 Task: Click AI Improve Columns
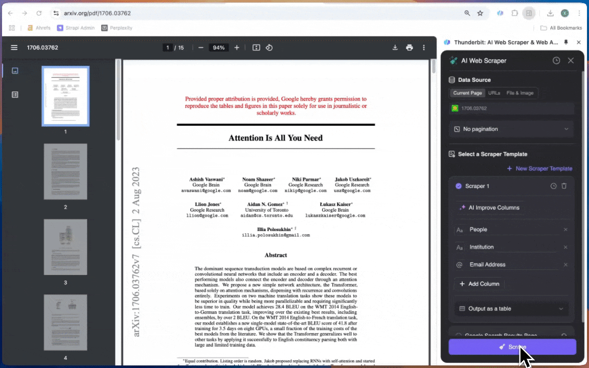pyautogui.click(x=489, y=208)
